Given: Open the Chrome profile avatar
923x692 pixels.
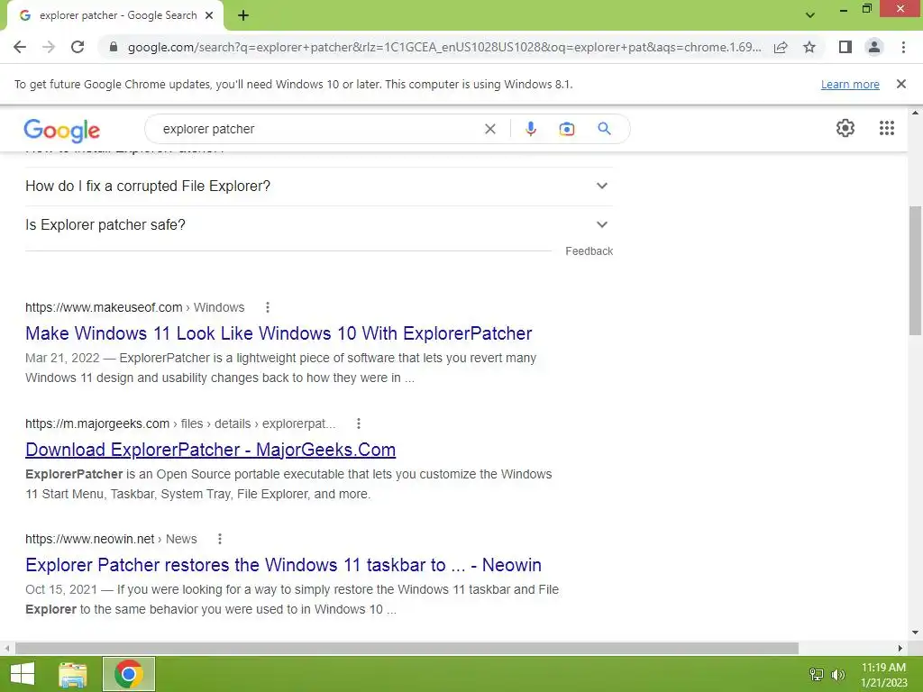Looking at the screenshot, I should tap(874, 47).
